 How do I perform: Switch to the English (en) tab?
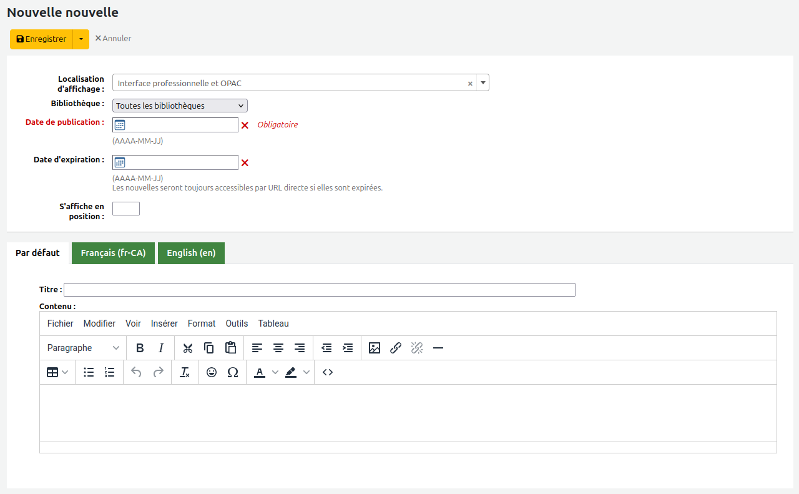tap(191, 253)
